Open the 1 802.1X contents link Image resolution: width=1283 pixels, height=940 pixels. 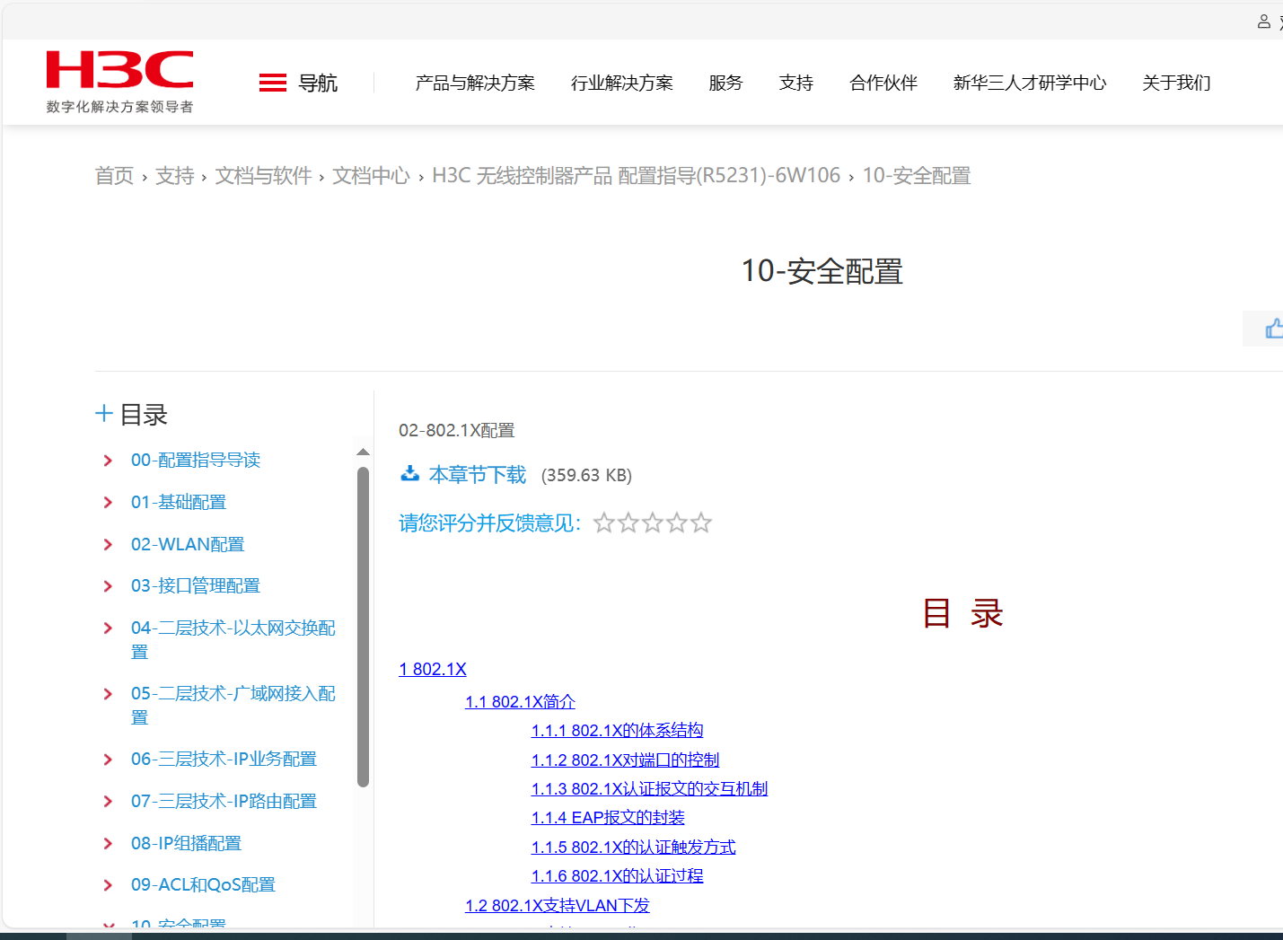tap(433, 669)
